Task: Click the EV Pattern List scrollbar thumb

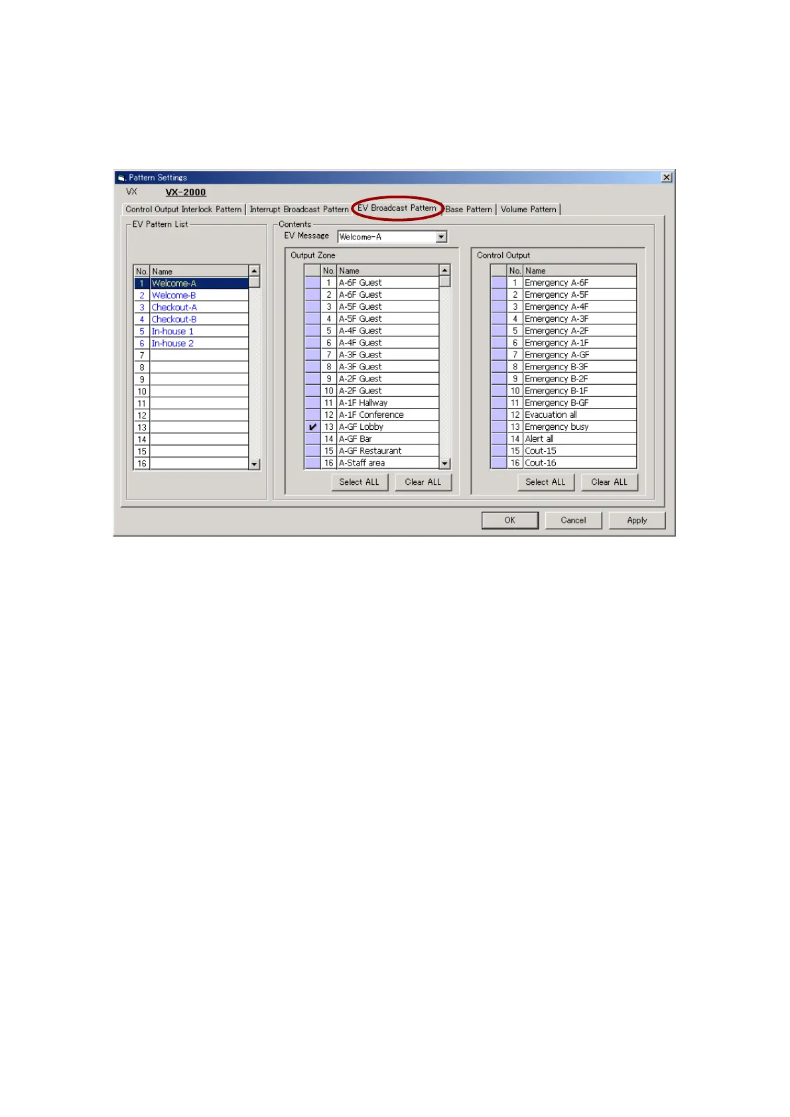Action: point(254,282)
